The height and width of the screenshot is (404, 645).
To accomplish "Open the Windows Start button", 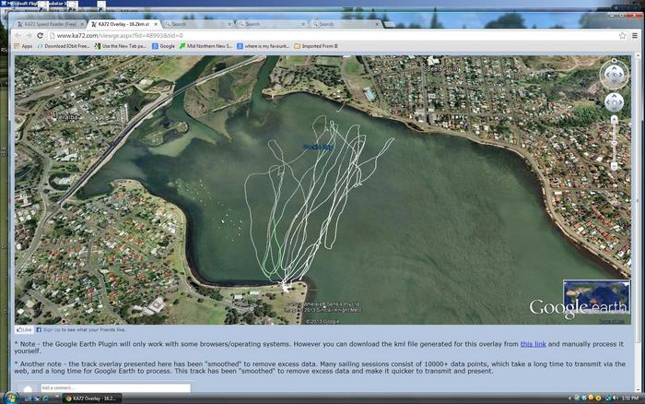I will [x=11, y=398].
